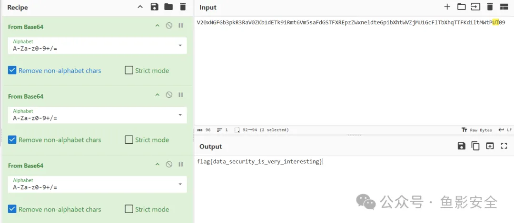
Task: Set breakpoint on second From Base64 operation
Action: pos(181,95)
